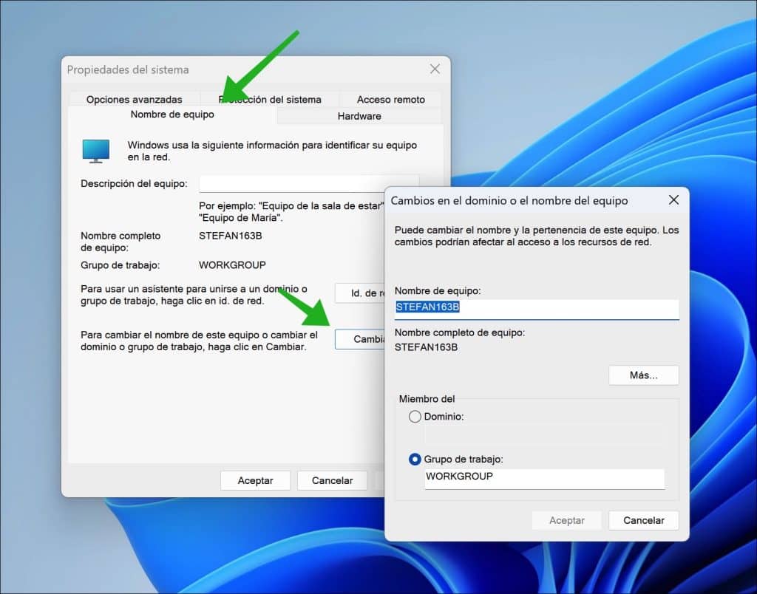The width and height of the screenshot is (757, 594).
Task: Switch to Protección del sistema tab
Action: 269,100
